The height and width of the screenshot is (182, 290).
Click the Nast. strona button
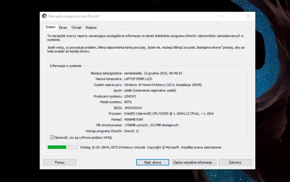click(x=153, y=162)
